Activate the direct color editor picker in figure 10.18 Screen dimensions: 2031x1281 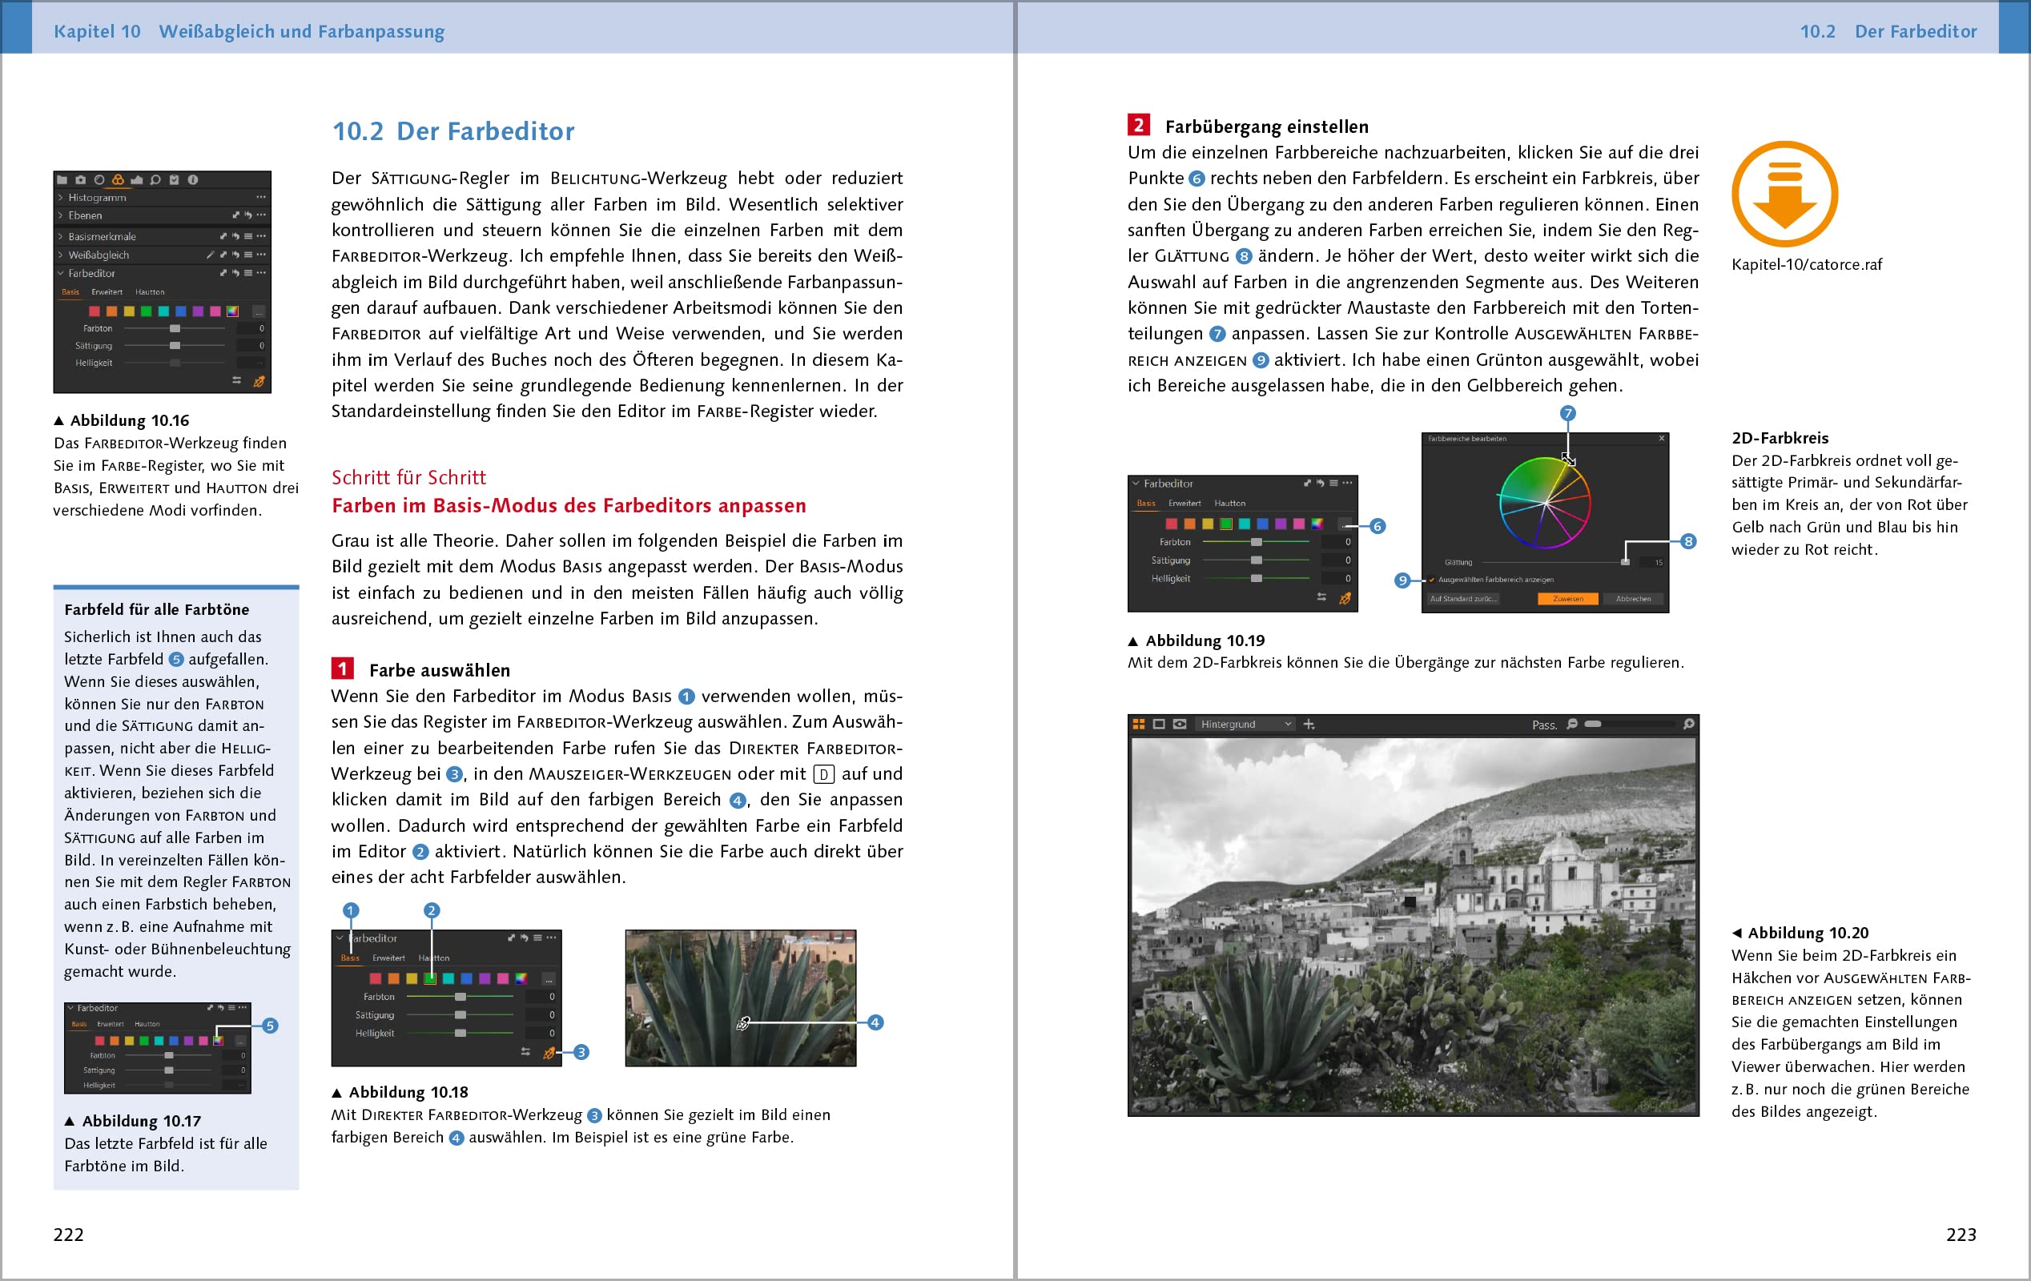coord(549,1054)
